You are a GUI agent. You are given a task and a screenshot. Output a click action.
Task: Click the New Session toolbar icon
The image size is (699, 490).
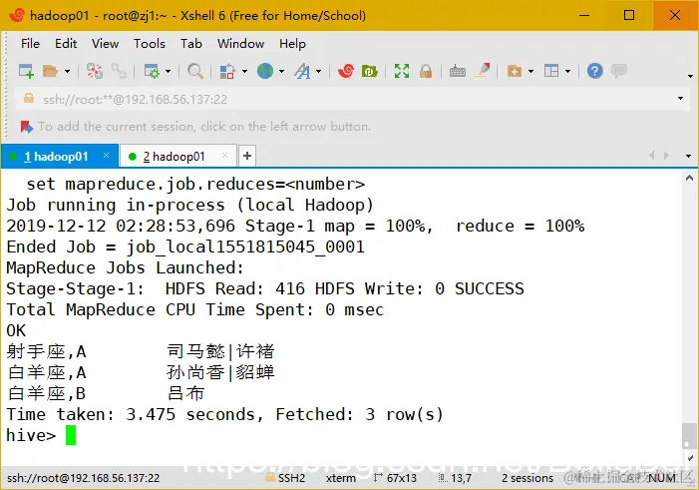coord(26,71)
